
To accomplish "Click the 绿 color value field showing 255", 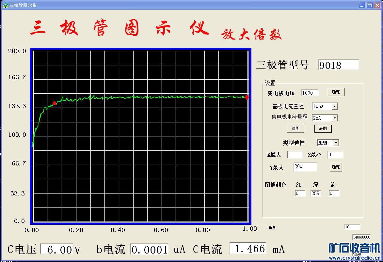I will click(x=316, y=193).
